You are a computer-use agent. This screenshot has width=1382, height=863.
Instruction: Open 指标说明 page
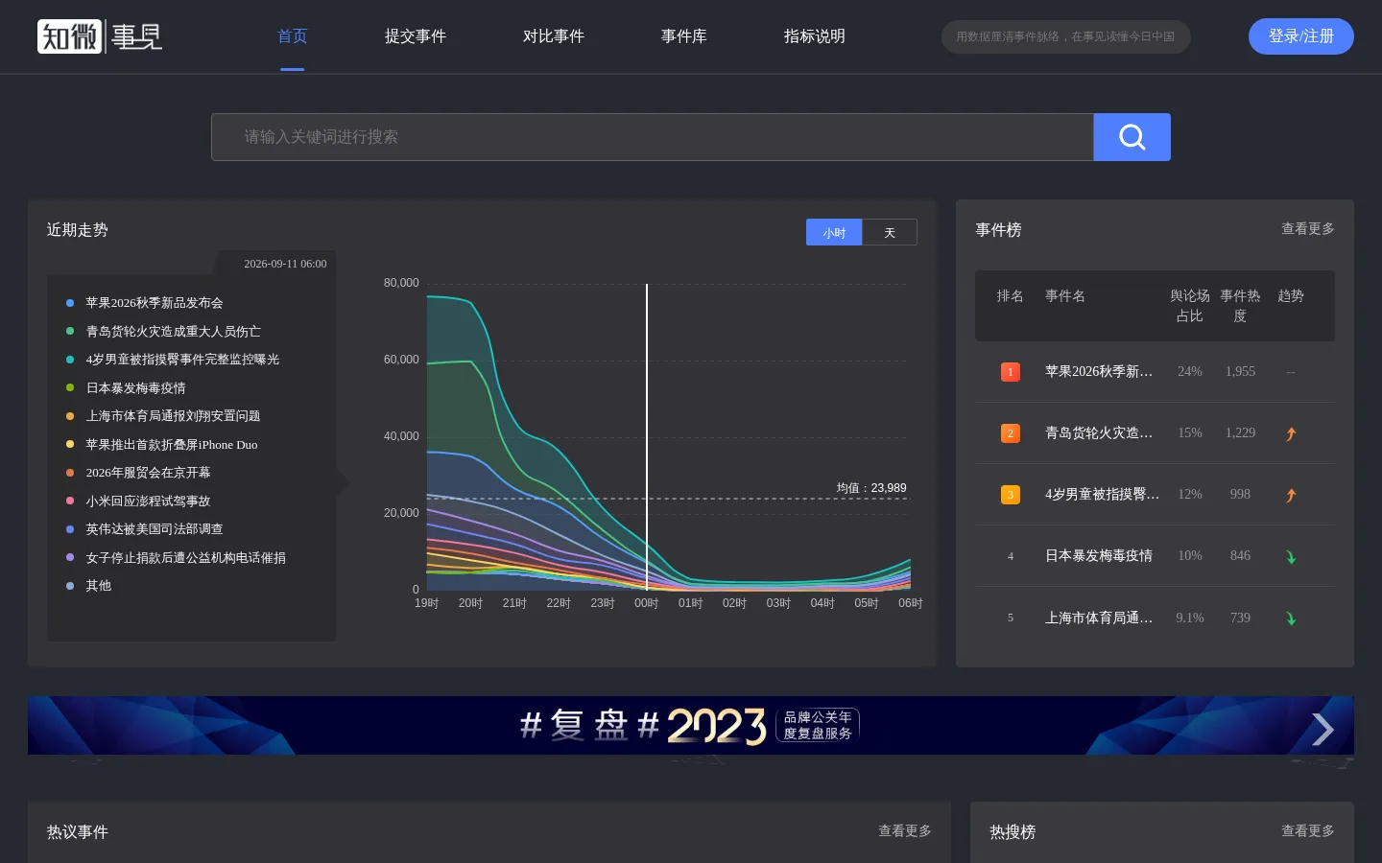[814, 36]
